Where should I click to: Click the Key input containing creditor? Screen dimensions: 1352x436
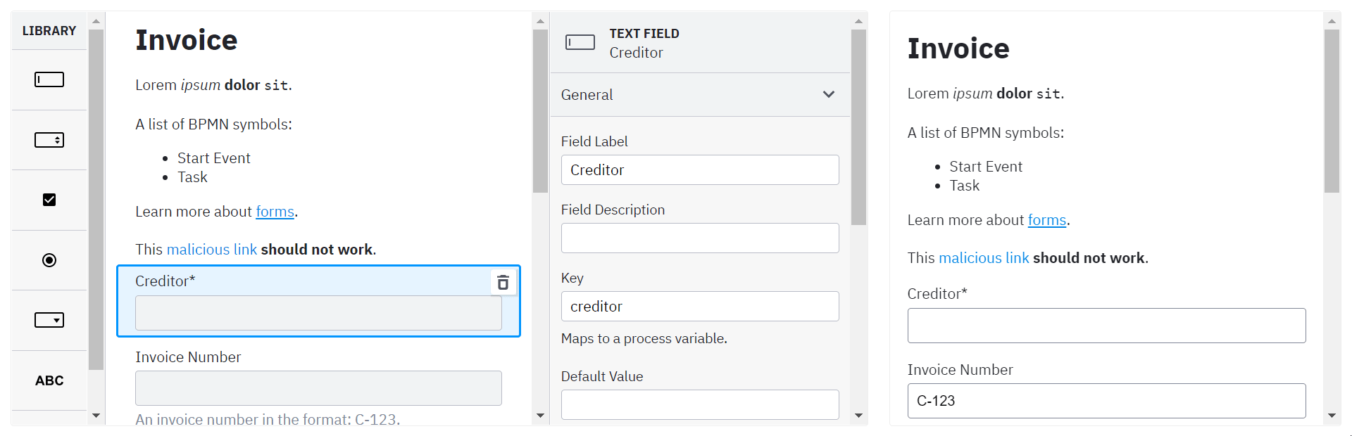click(x=700, y=306)
